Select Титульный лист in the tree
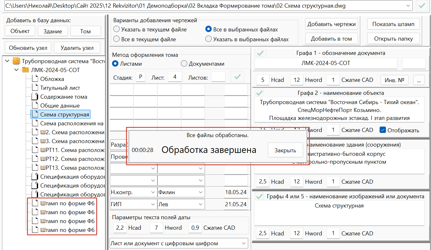Screen dimensions: 431x250 coord(60,88)
